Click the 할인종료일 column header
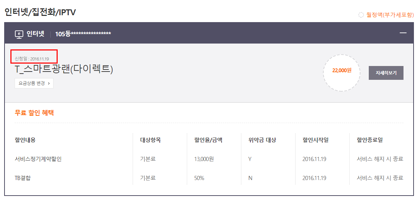Screen dimensions: 416x198 [x=369, y=140]
